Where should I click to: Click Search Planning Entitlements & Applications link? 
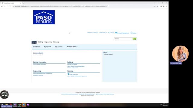77,76
